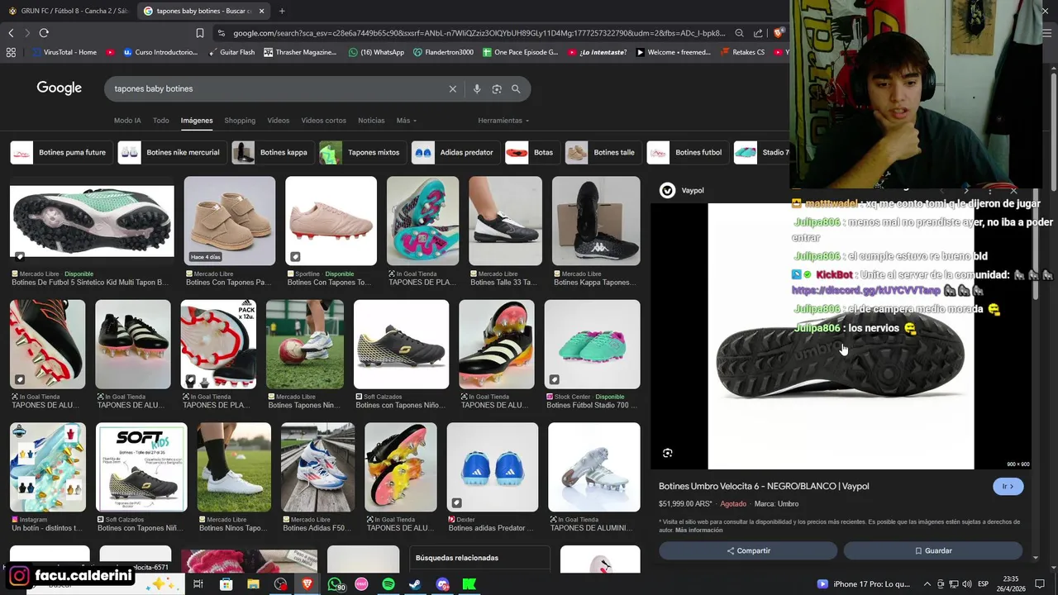Bookmark this page using the bookmark icon
Screen dimensions: 1058x595
pyautogui.click(x=200, y=33)
